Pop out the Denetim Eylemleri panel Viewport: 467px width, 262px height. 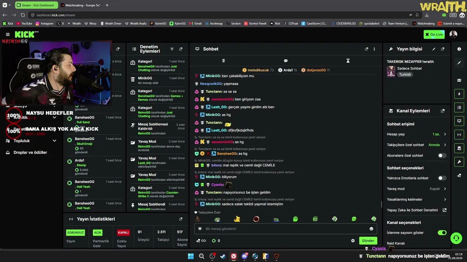(181, 49)
